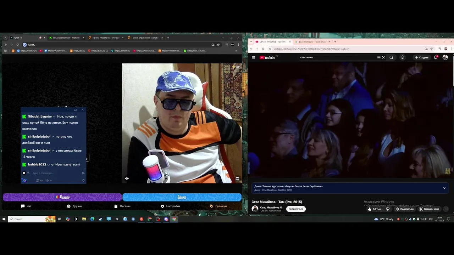Switch to first Панель управления Donation tab
Image resolution: width=454 pixels, height=255 pixels.
[106, 38]
